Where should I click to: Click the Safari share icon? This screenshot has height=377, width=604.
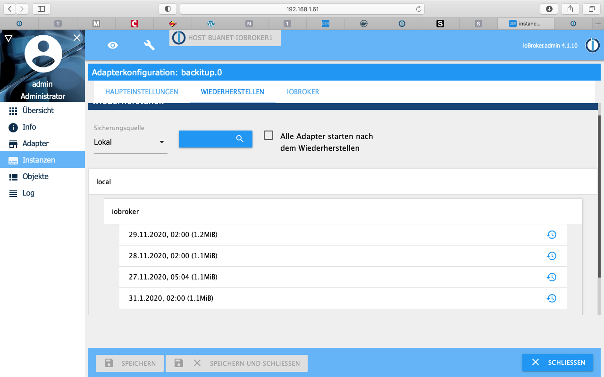pos(570,8)
